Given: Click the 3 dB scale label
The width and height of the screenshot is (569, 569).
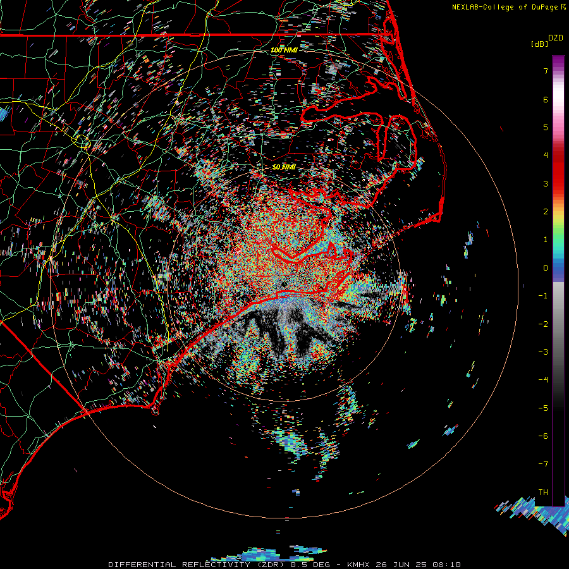Looking at the screenshot, I should point(546,183).
